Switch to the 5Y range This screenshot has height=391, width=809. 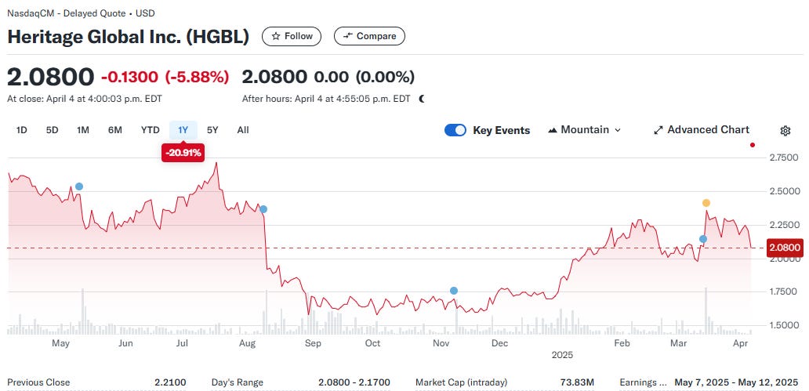pyautogui.click(x=212, y=130)
